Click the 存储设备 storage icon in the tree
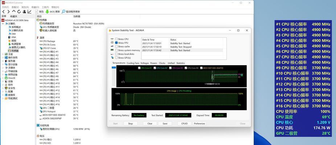336x145 pixels. pos(6,71)
